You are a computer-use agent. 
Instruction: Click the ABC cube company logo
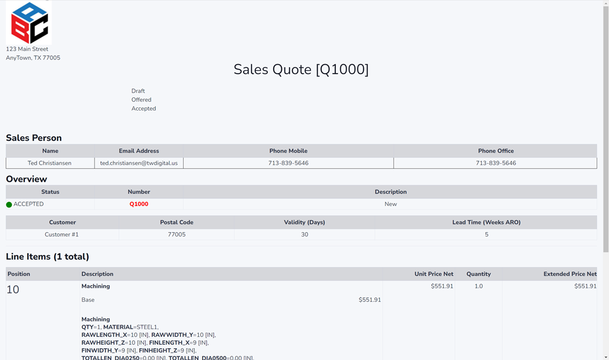click(x=30, y=23)
